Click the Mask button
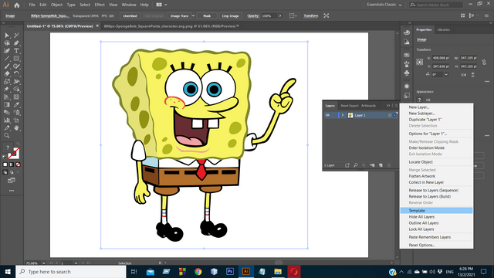This screenshot has width=494, height=278. (x=207, y=15)
